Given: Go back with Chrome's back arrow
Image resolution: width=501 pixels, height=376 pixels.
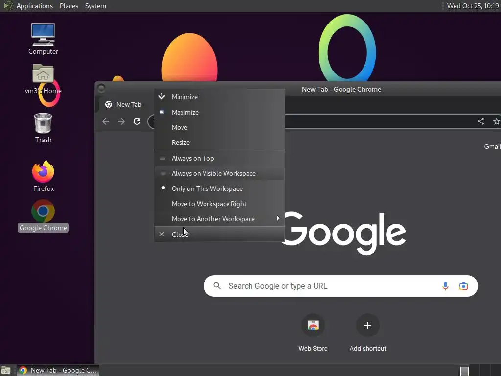Looking at the screenshot, I should tap(106, 121).
